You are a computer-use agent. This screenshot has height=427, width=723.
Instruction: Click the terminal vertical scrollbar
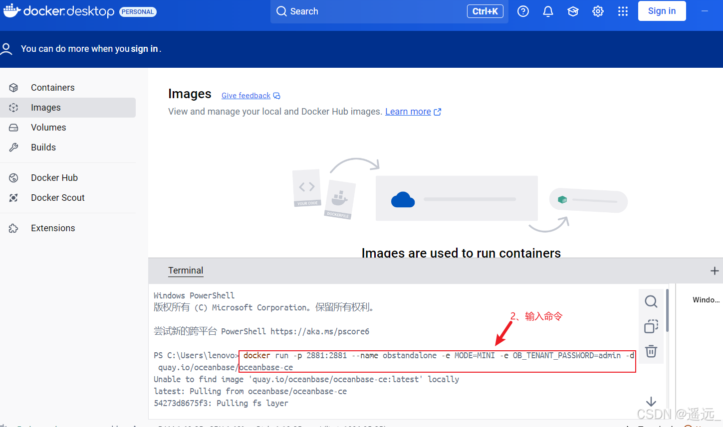(667, 311)
